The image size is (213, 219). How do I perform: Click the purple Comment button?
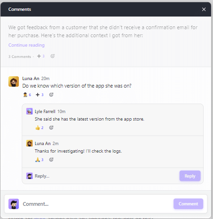(189, 204)
